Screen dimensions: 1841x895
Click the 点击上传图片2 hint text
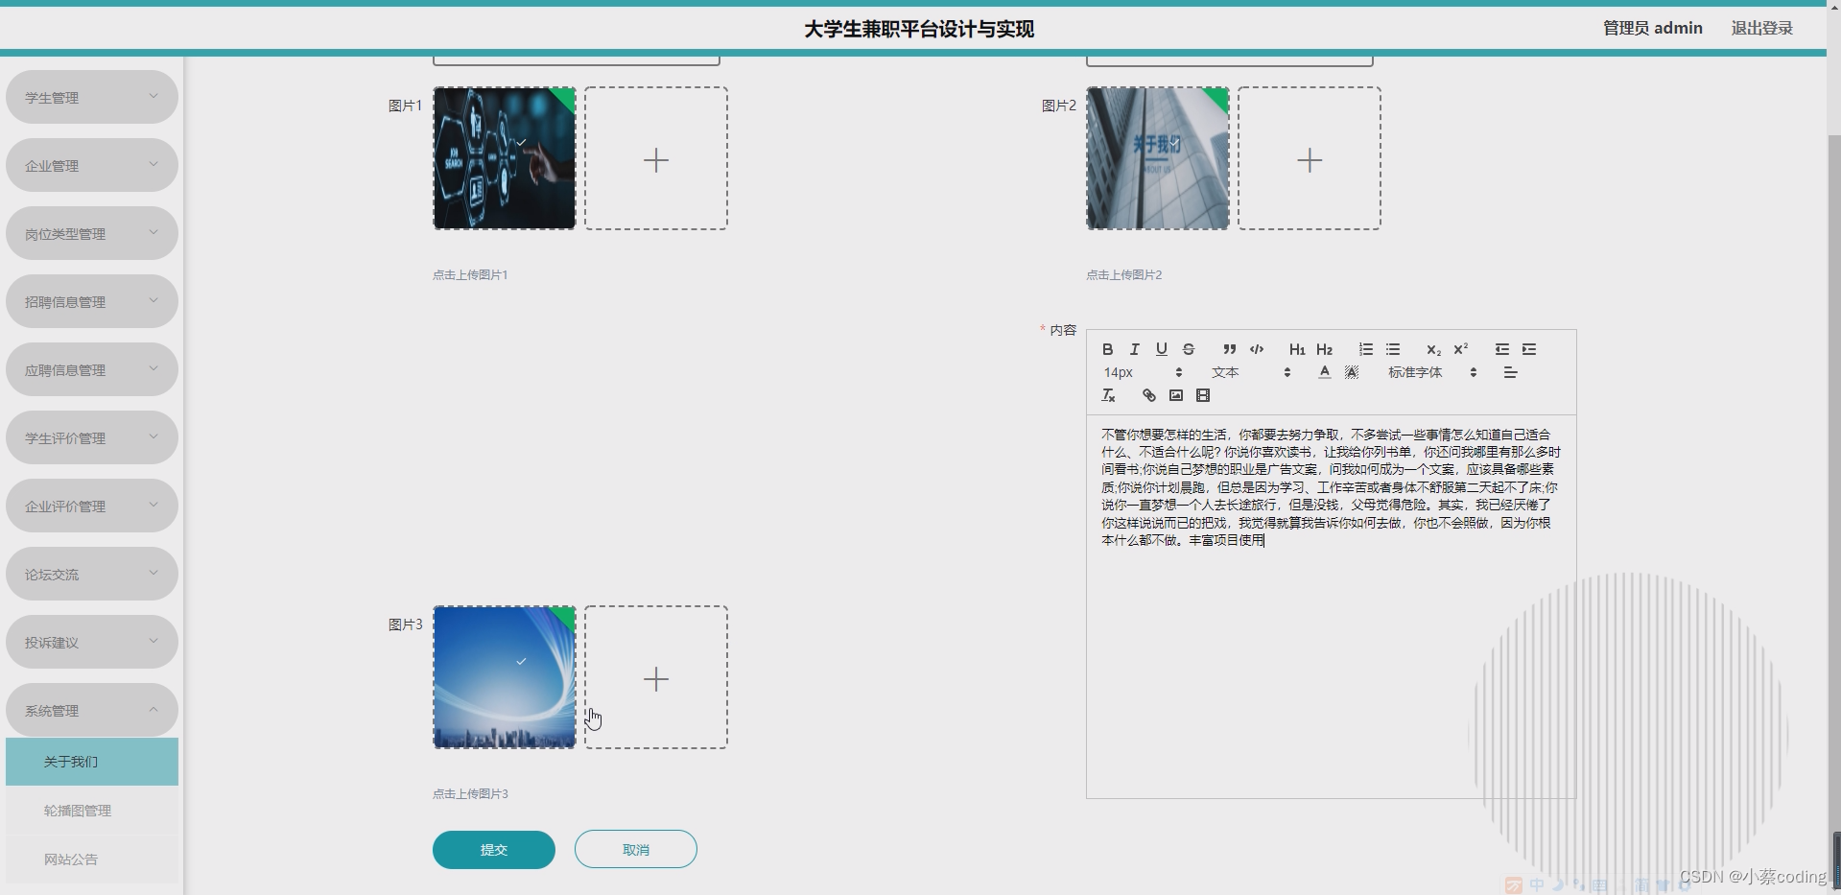click(1123, 274)
